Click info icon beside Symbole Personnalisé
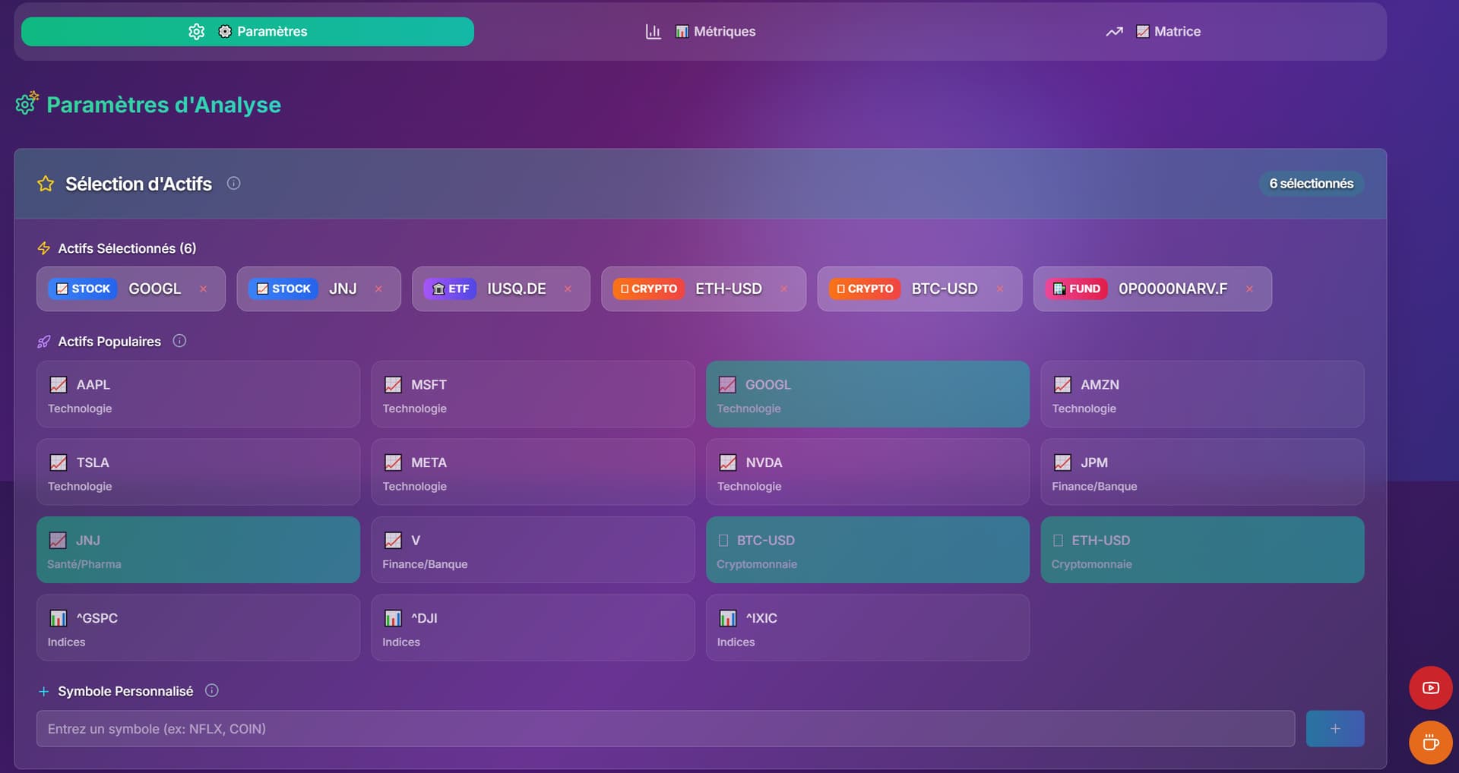Image resolution: width=1459 pixels, height=773 pixels. pos(212,690)
